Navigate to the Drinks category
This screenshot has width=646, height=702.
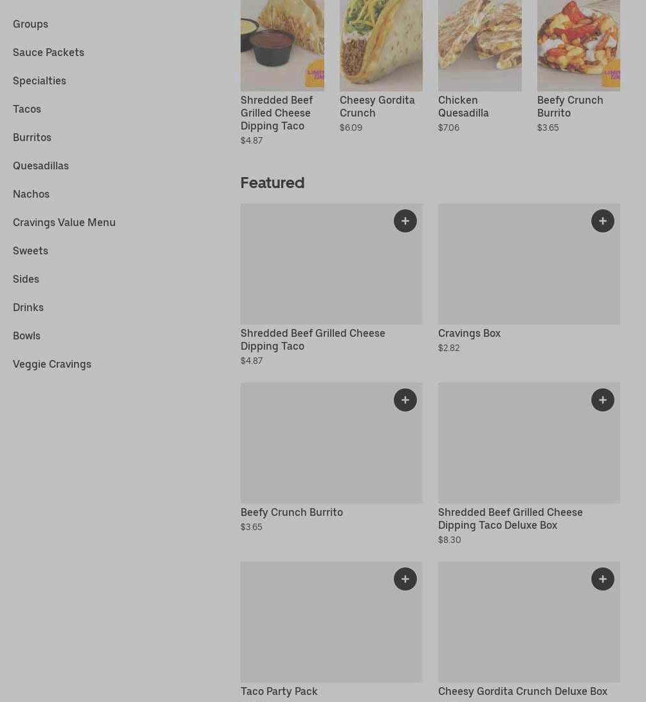point(28,307)
